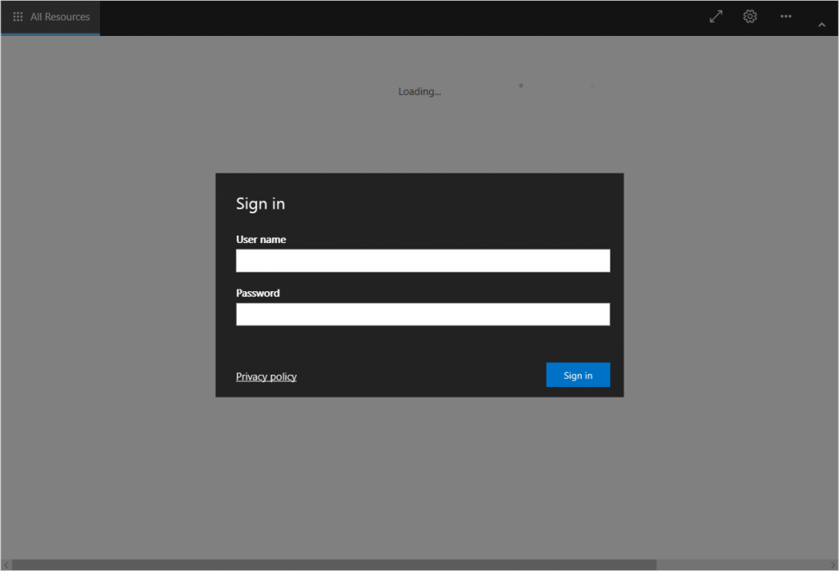Image resolution: width=839 pixels, height=571 pixels.
Task: Click inside the Password field
Action: (x=422, y=314)
